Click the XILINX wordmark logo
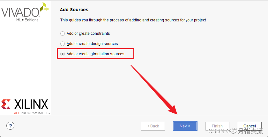Viewport: 268px width, 137px height. [31, 104]
